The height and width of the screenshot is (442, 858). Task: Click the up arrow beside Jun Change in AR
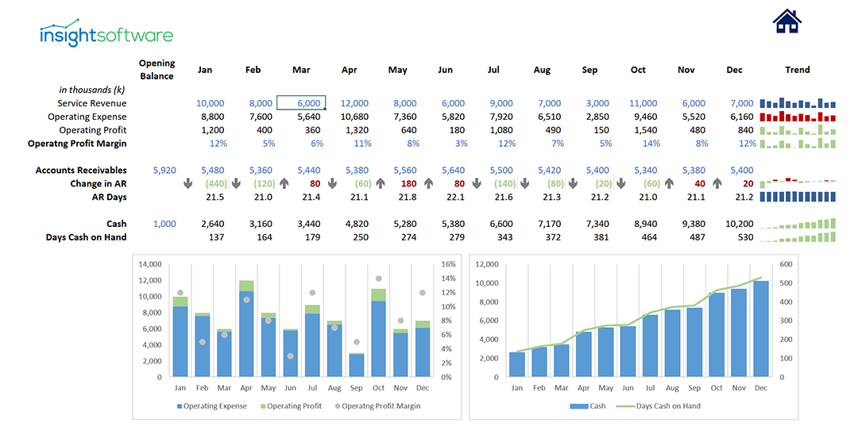pyautogui.click(x=428, y=183)
